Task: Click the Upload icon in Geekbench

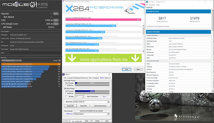Action: (x=146, y=7)
